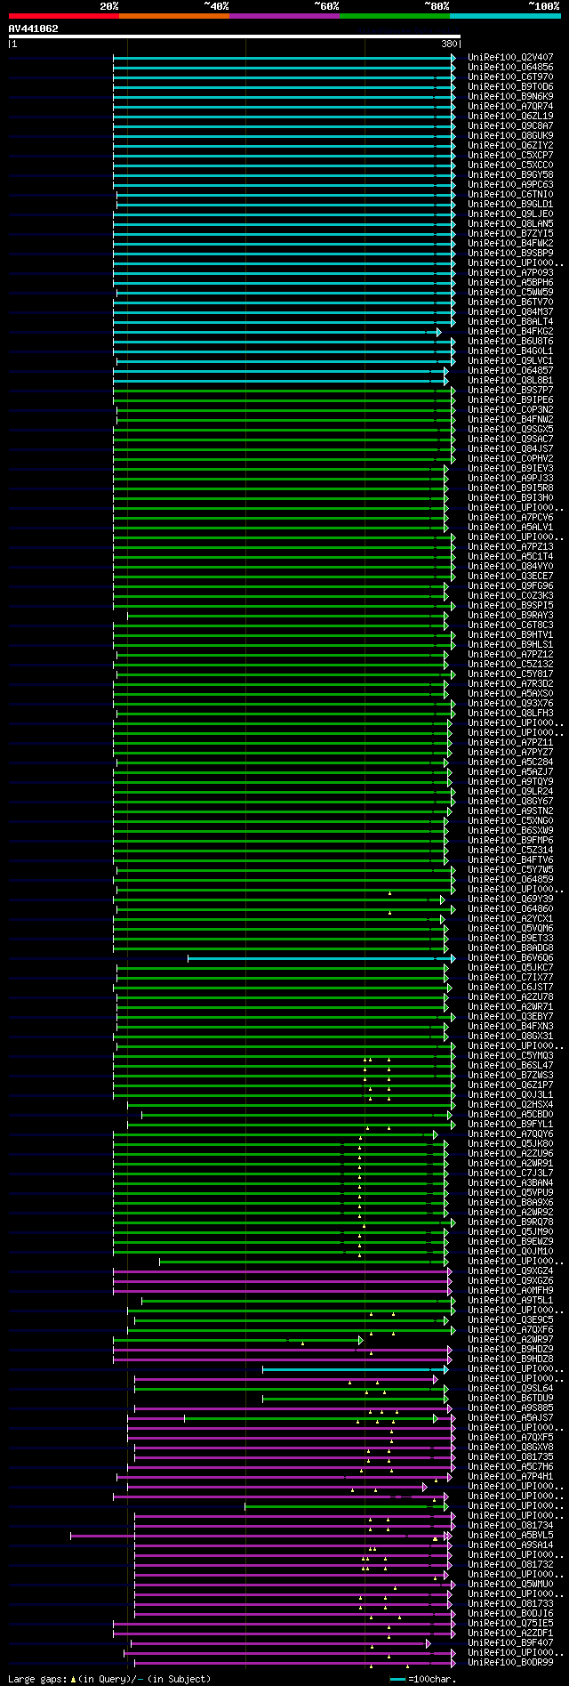Click the purple ~60% identity legend segment
569x1686 pixels.
tap(284, 16)
